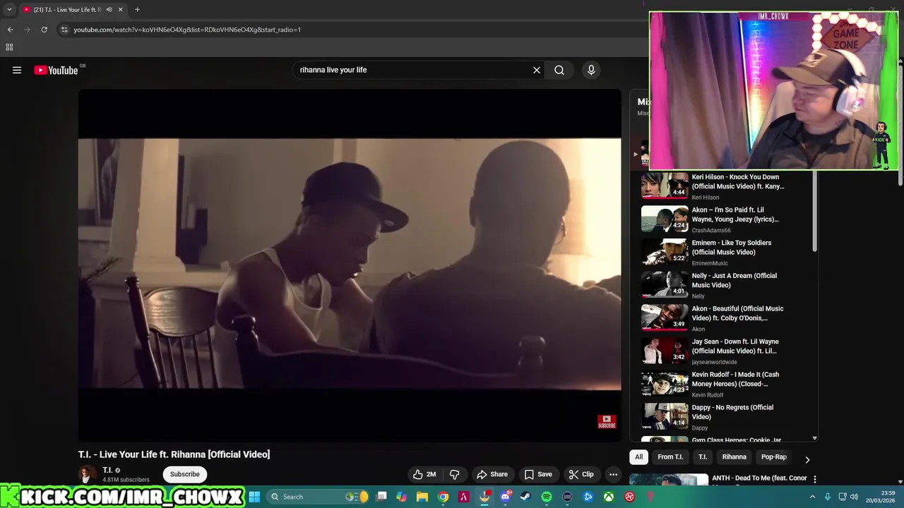Clip a segment of the video
The image size is (904, 508).
581,474
